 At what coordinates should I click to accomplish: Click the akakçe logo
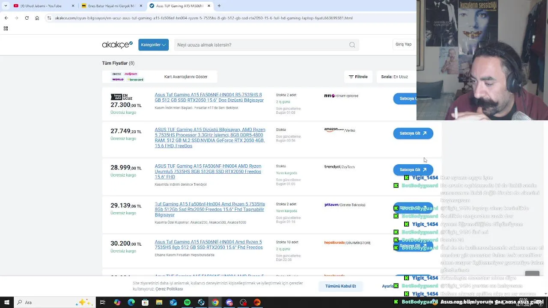point(117,44)
